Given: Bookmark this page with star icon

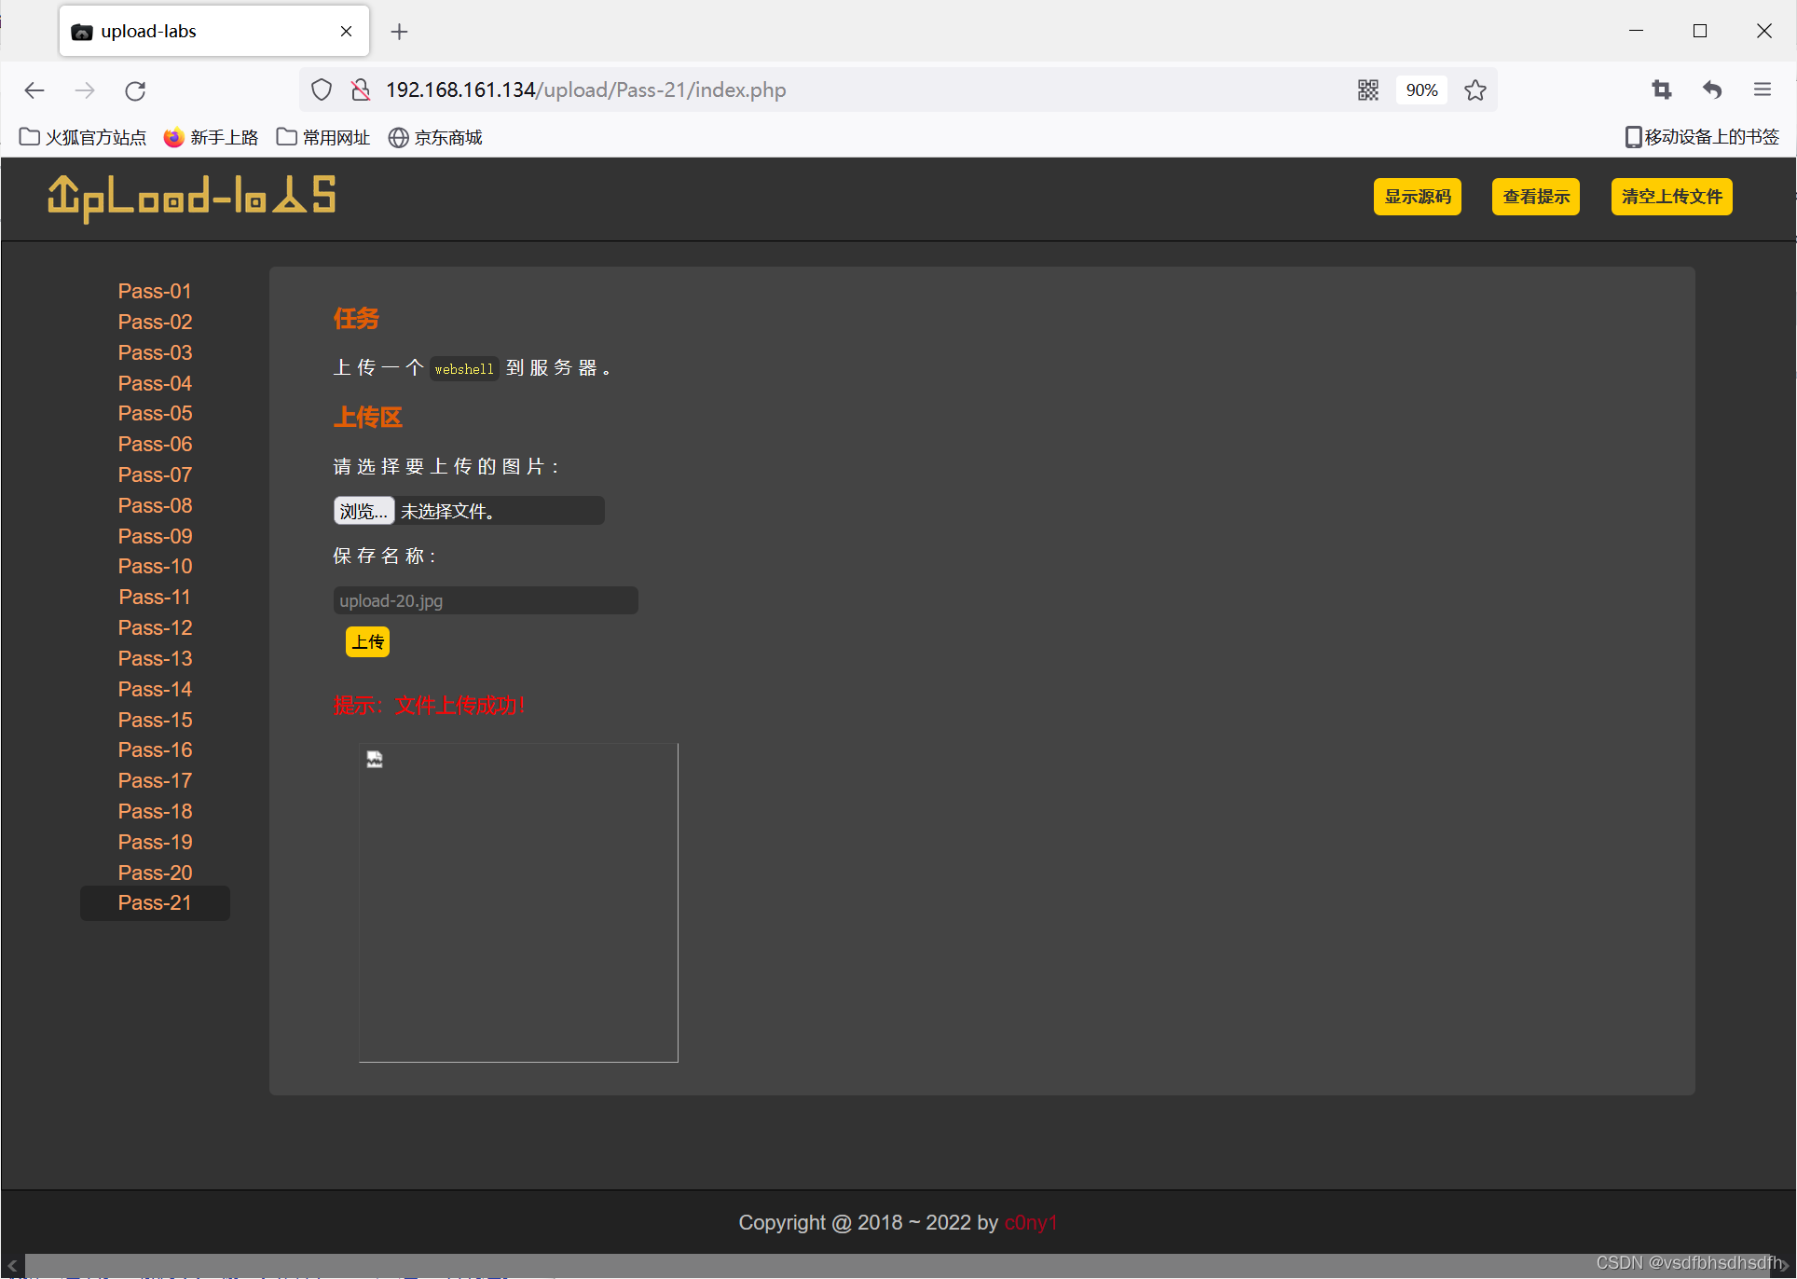Looking at the screenshot, I should tap(1475, 90).
